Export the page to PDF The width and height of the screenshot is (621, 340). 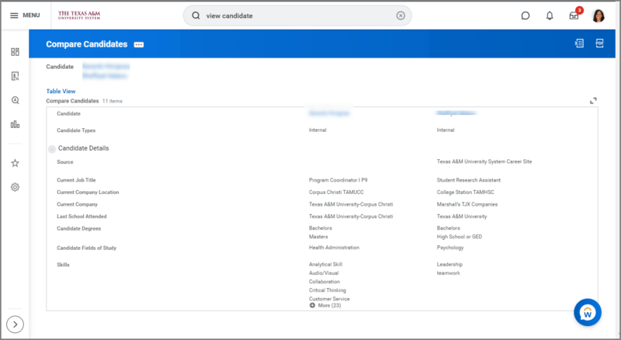[x=599, y=44]
